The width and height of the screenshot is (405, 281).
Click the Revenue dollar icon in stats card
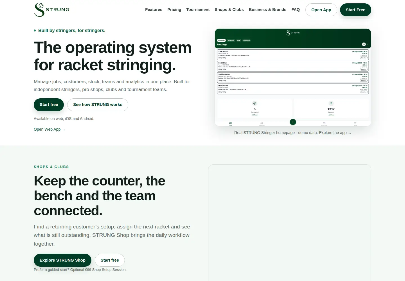(331, 103)
